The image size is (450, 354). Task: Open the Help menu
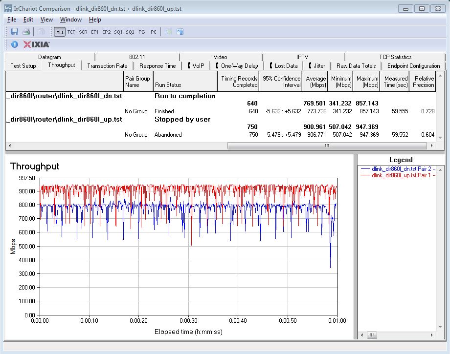95,20
